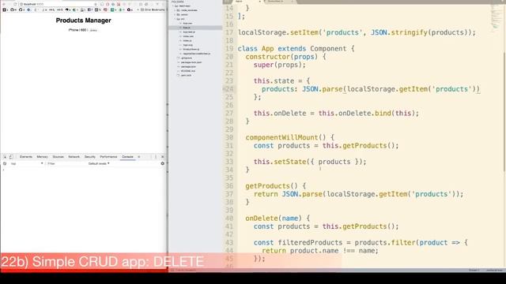Viewport: 506px width, 284px height.
Task: Open registerServiceWorker.js from the sidebar
Action: [196, 54]
